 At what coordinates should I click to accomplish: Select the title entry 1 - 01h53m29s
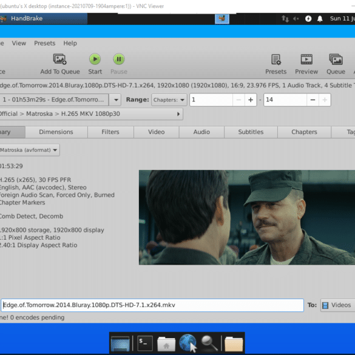tap(55, 100)
